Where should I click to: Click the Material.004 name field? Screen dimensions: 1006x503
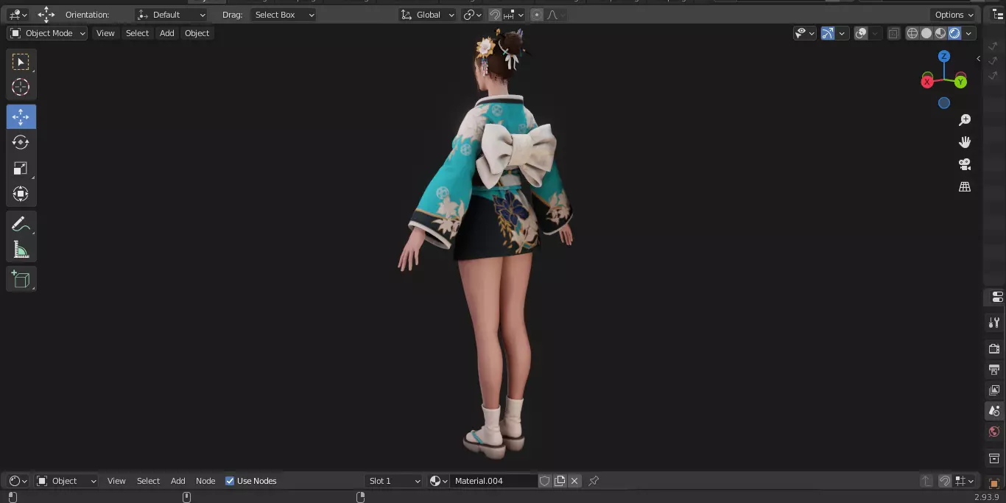tap(493, 481)
